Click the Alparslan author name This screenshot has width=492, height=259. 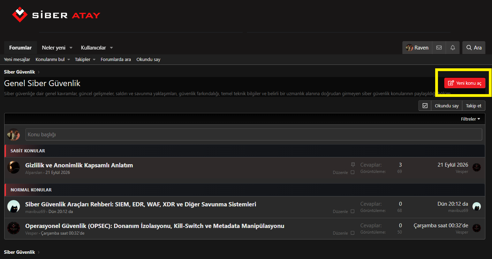[x=34, y=173]
